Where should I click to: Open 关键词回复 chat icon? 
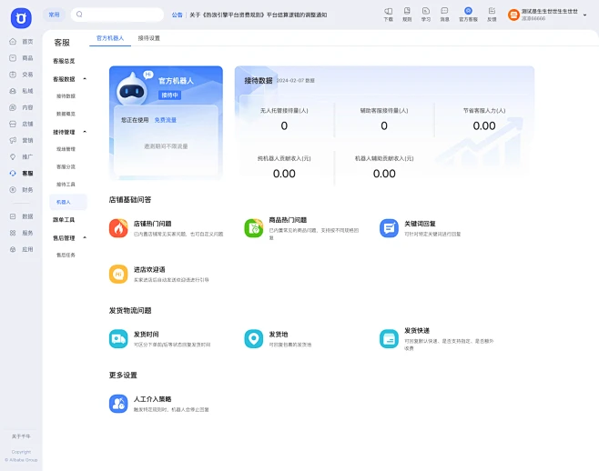click(389, 228)
